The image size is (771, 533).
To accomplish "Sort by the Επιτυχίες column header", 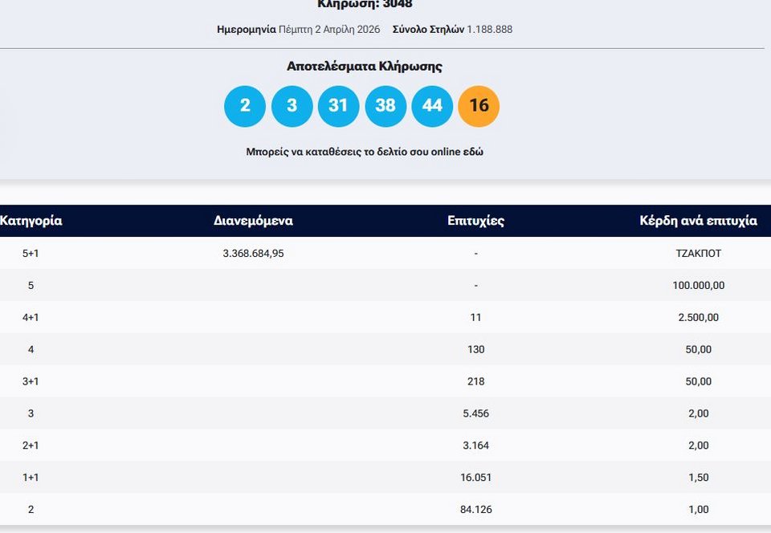I will point(475,221).
